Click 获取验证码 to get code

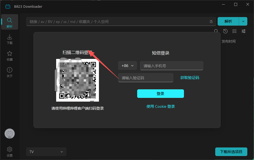(190, 78)
